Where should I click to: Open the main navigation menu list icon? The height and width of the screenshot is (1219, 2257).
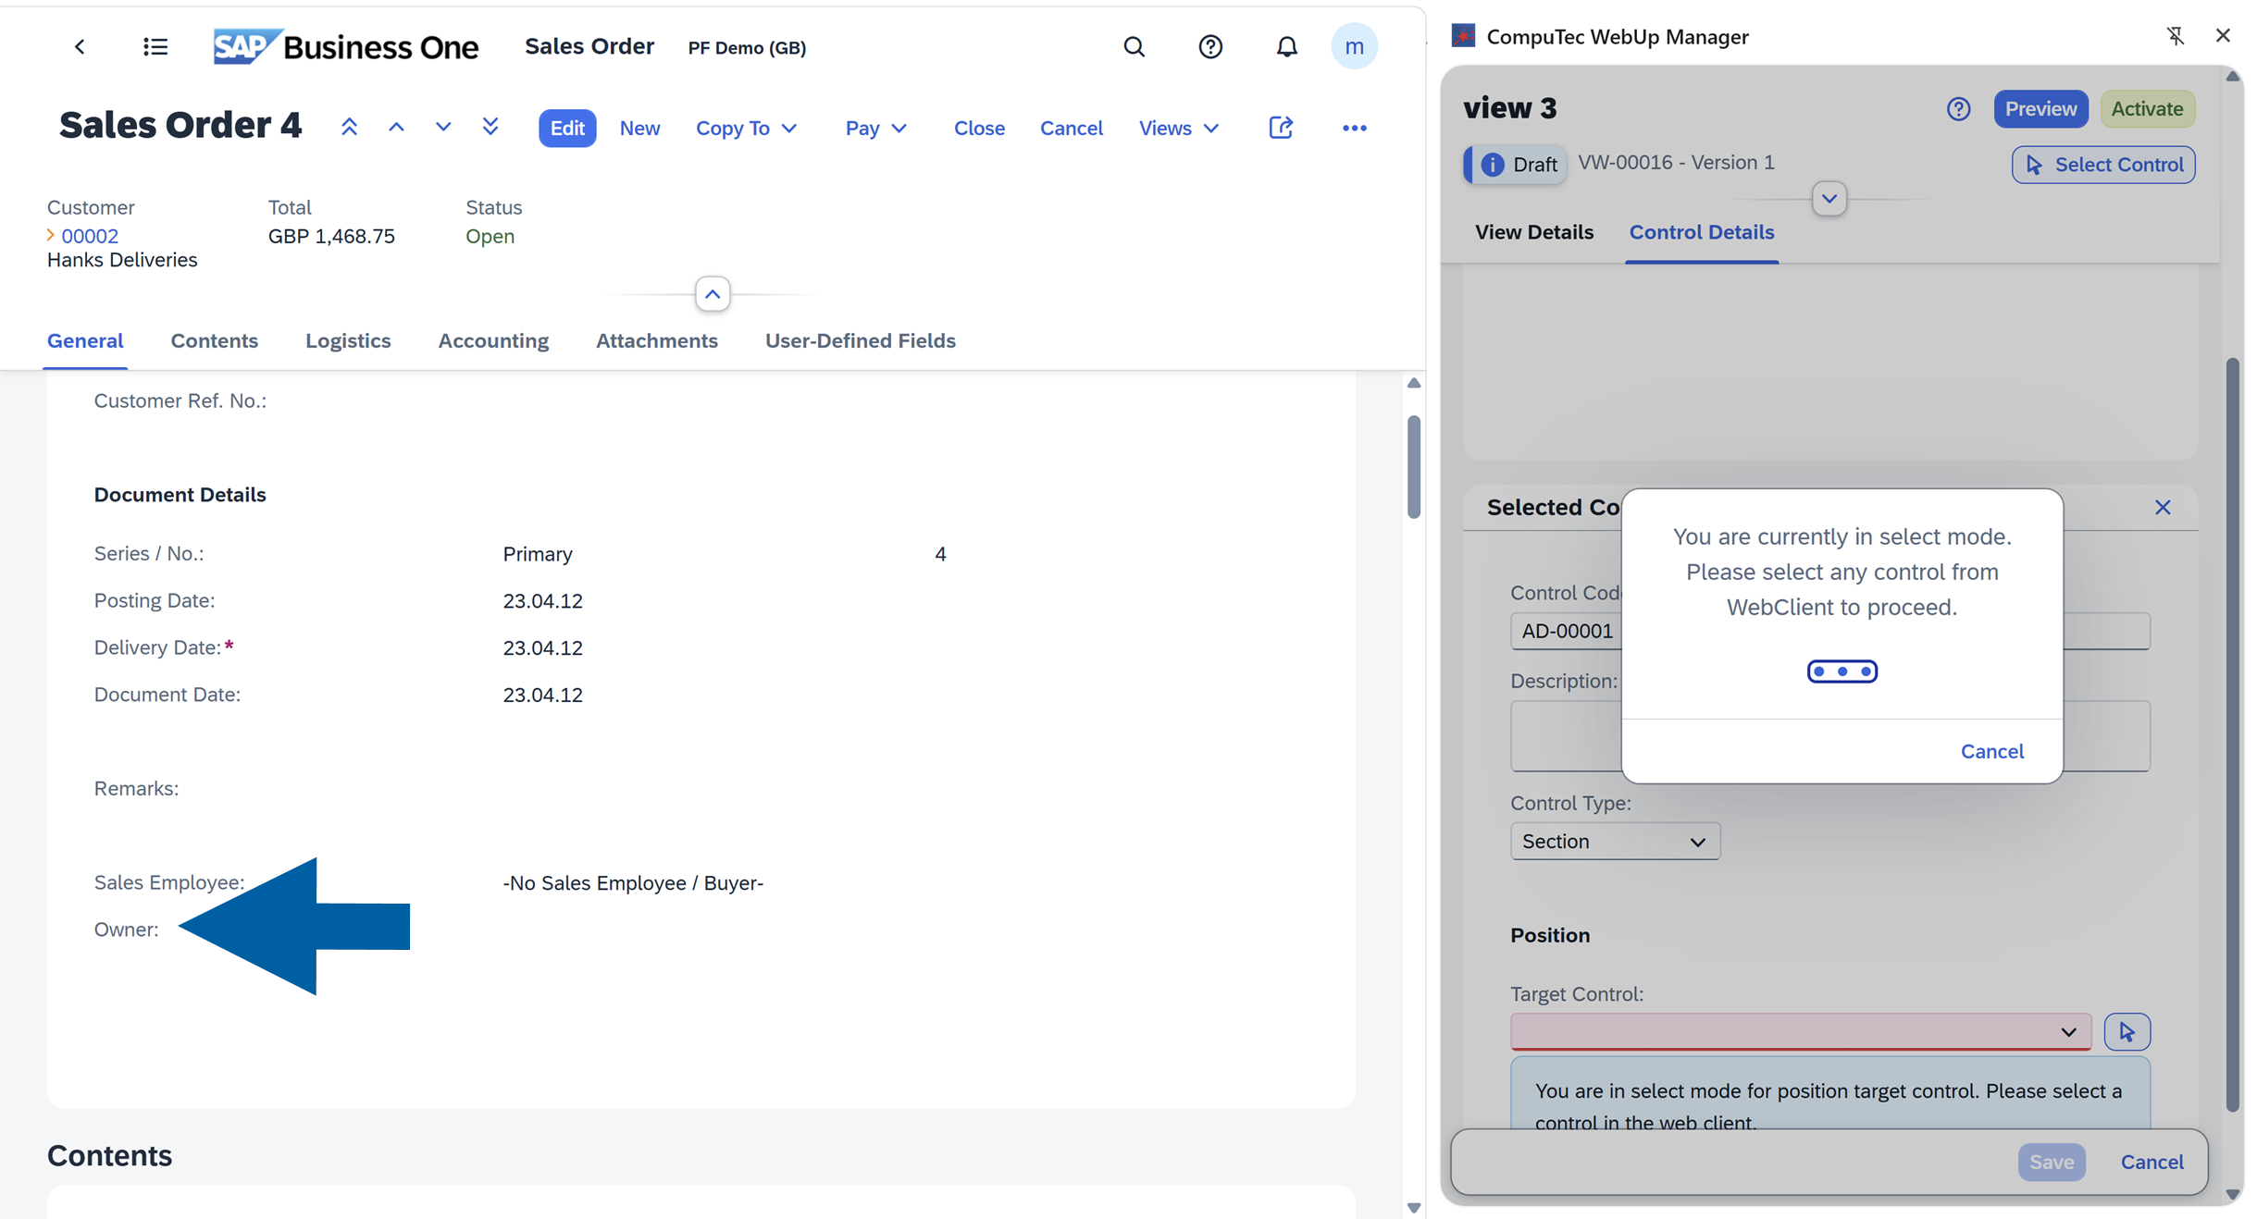click(x=155, y=46)
